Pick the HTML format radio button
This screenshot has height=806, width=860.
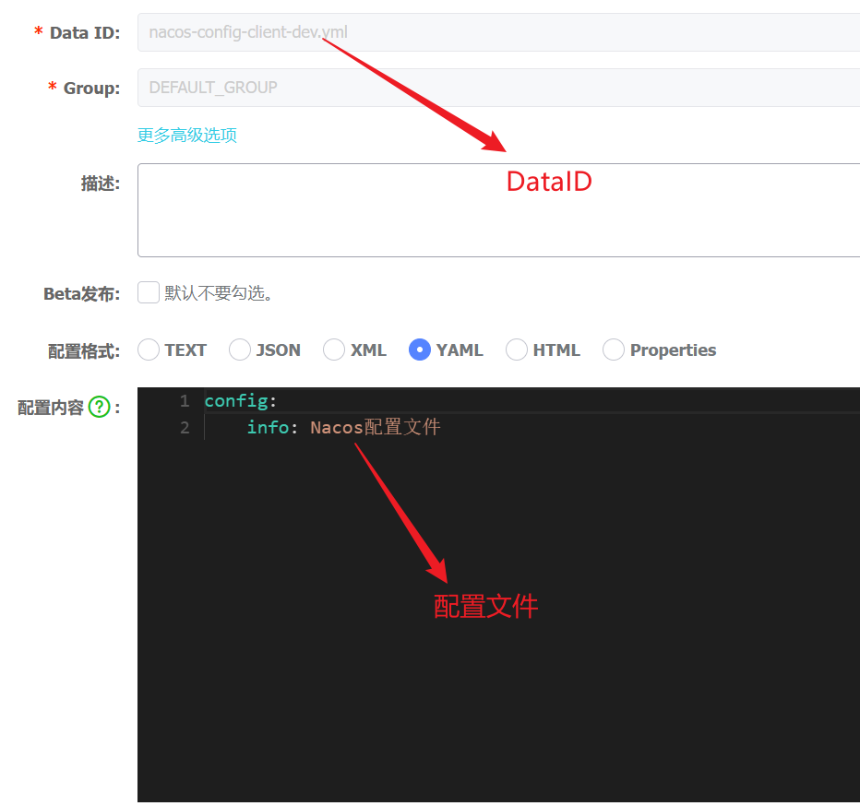517,350
